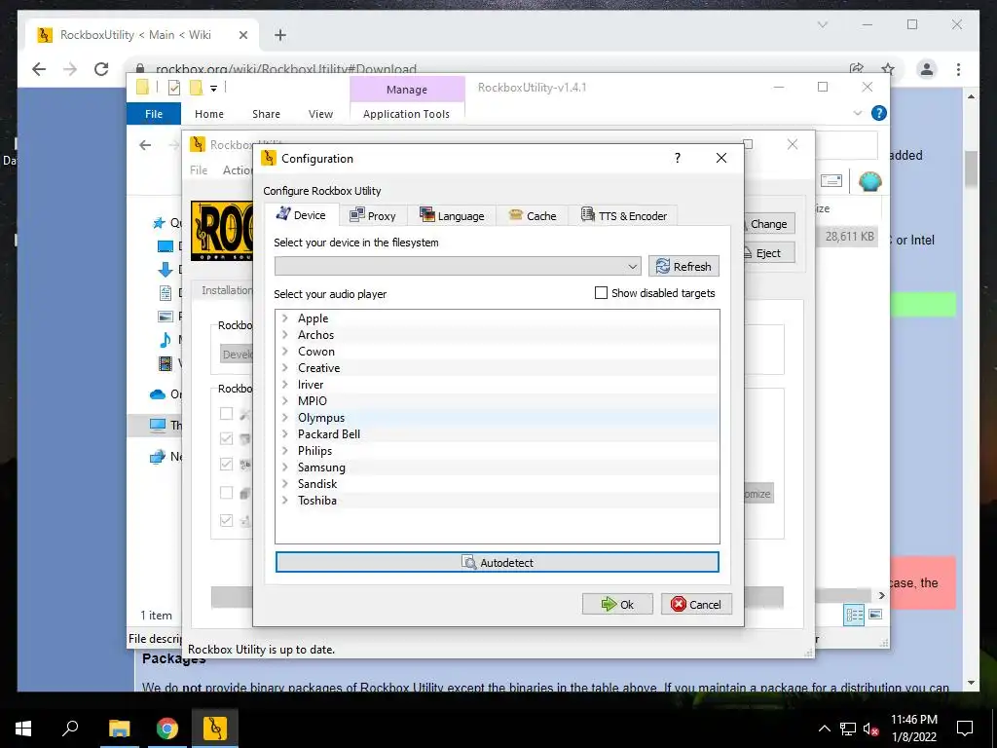Open File Explorer from the taskbar
997x748 pixels.
point(119,729)
